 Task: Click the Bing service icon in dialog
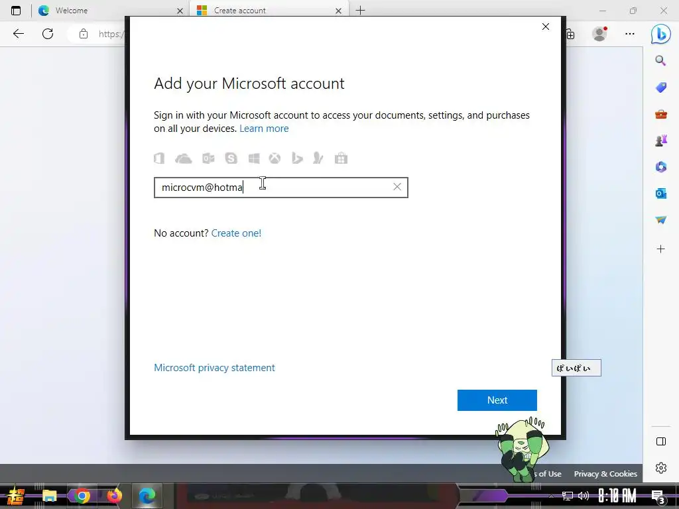297,158
